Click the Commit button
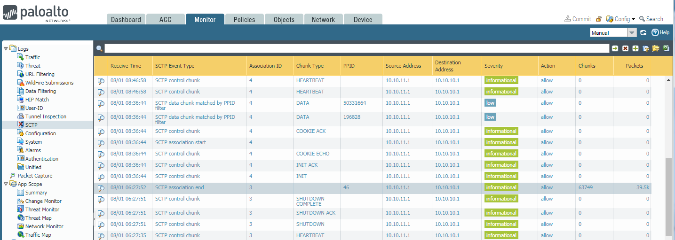This screenshot has width=675, height=240. point(578,19)
